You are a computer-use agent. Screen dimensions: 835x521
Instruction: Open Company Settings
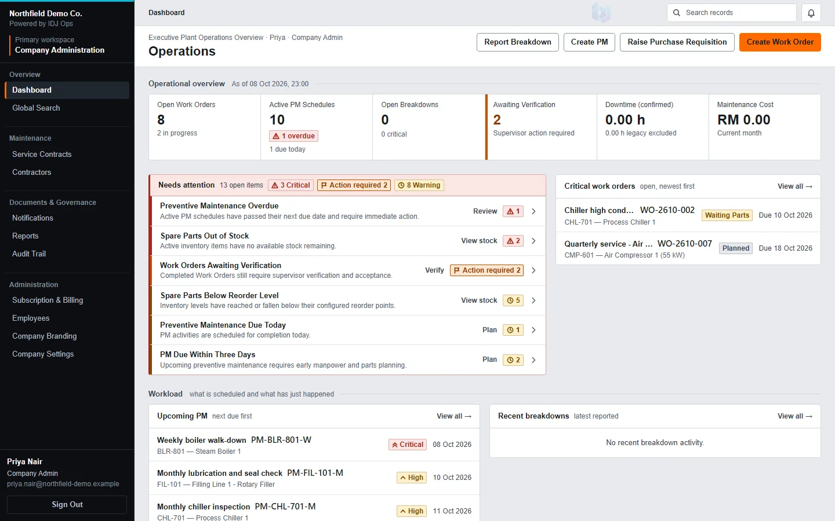(67, 354)
